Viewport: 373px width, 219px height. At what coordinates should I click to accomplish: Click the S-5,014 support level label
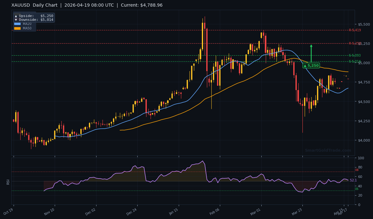point(354,62)
